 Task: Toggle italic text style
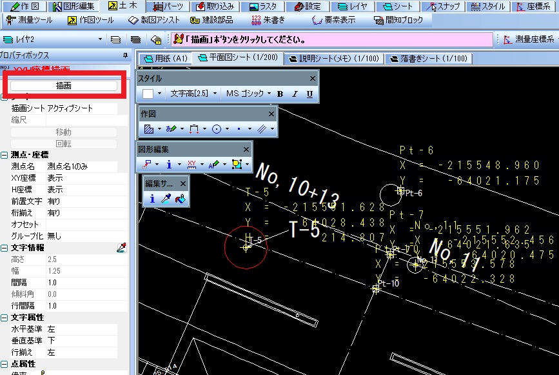pos(295,94)
